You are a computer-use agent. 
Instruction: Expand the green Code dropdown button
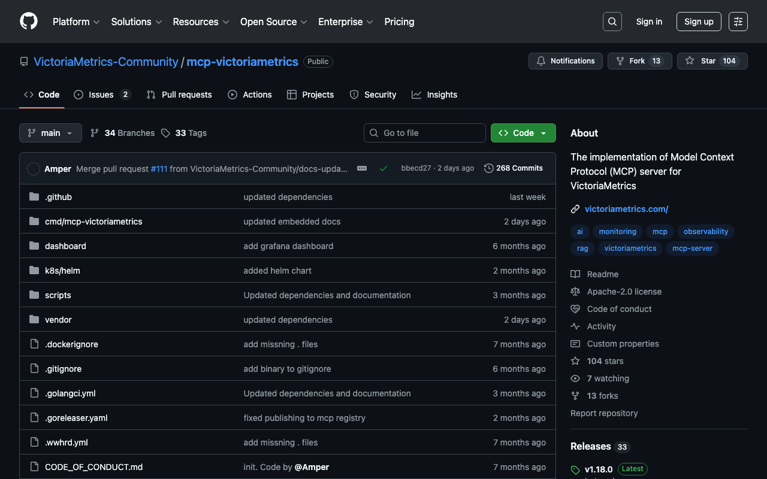[523, 133]
